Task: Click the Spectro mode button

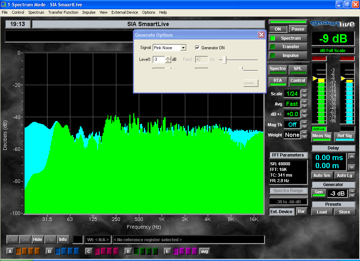Action: pos(278,69)
